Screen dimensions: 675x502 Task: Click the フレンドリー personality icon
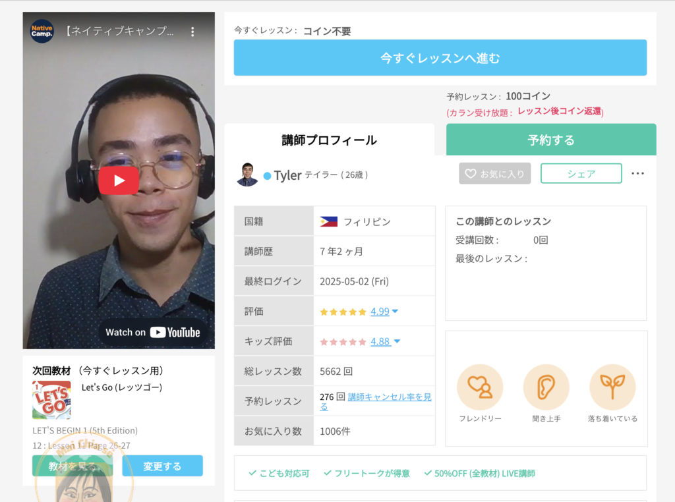480,387
